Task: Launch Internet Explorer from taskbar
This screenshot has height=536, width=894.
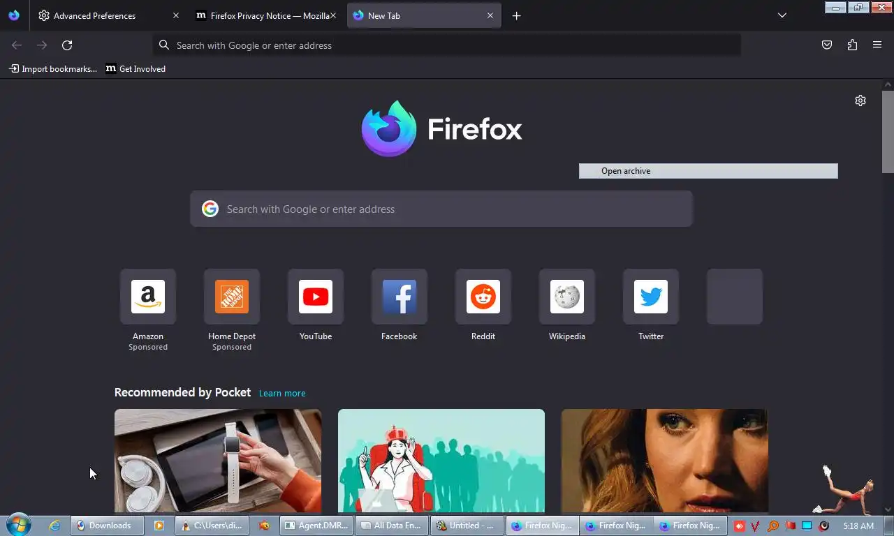Action: point(54,526)
